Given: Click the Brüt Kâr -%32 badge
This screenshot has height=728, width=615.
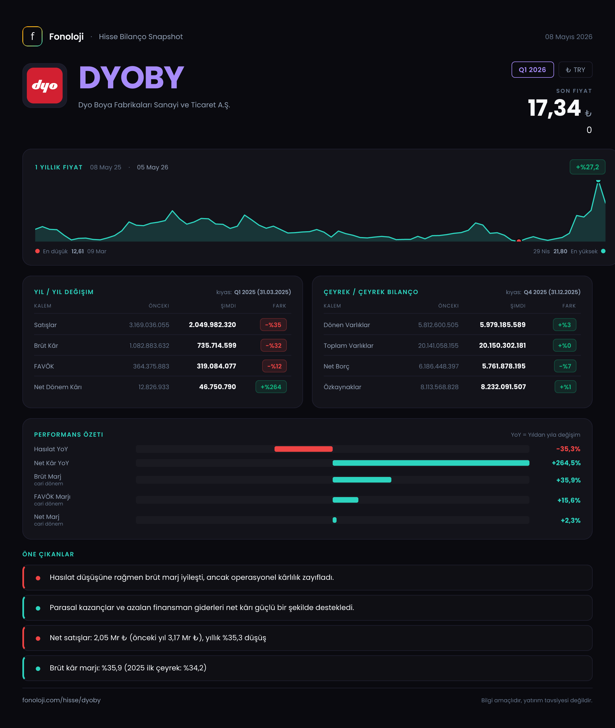Looking at the screenshot, I should (274, 346).
